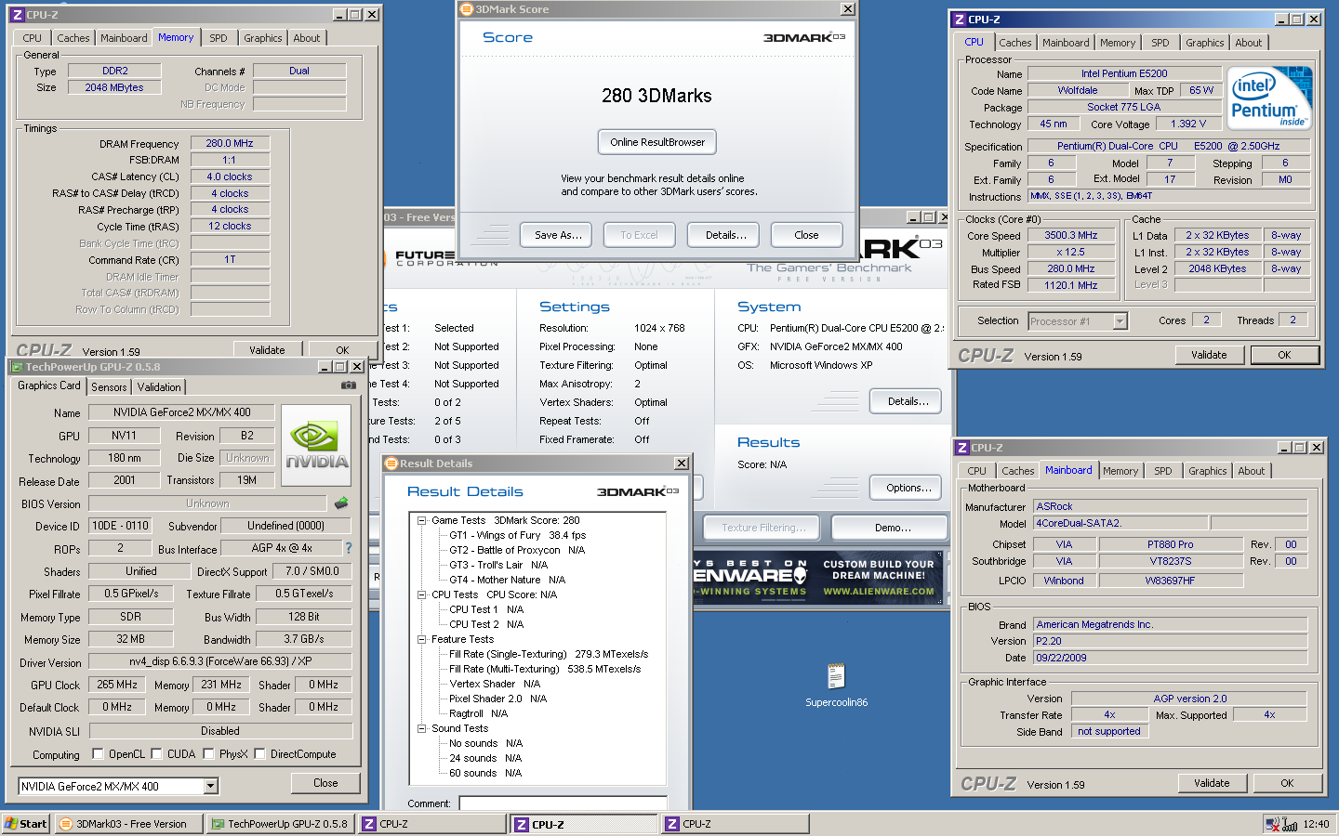Enable the CUDA checkbox
Screen dimensions: 1339x836
coord(156,753)
